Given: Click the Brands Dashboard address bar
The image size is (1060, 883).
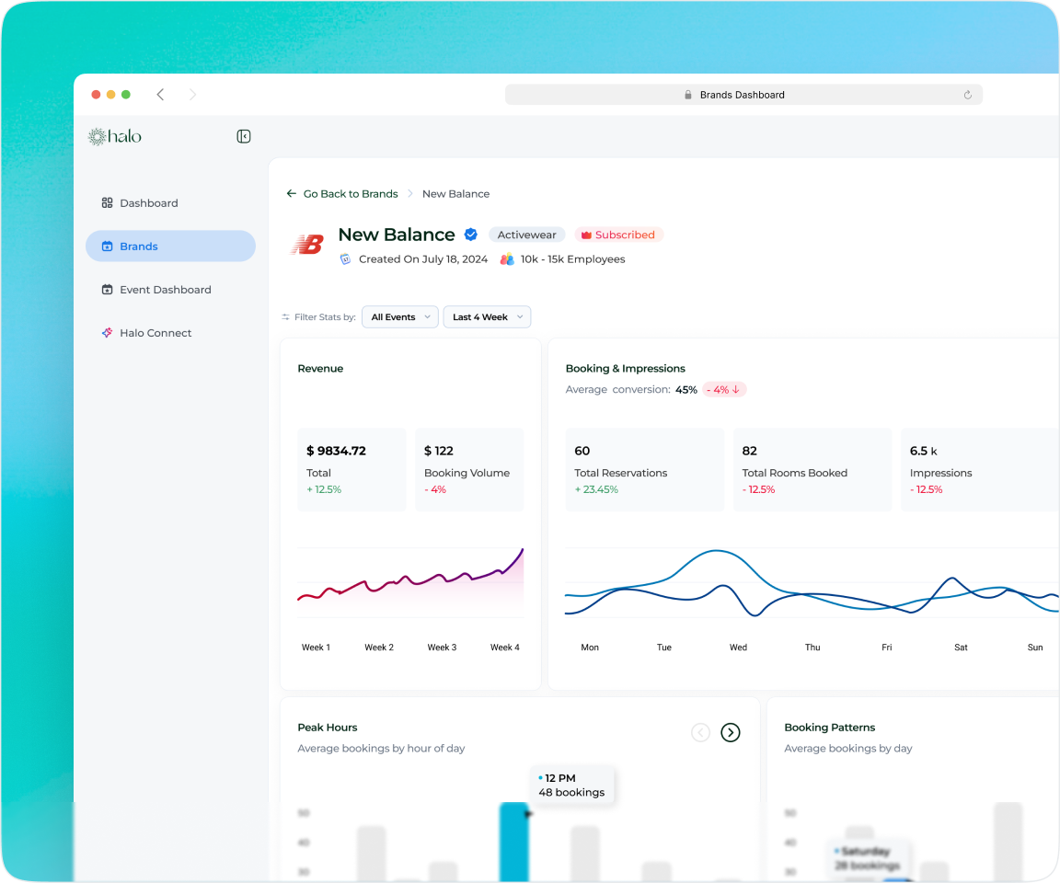Looking at the screenshot, I should (743, 95).
